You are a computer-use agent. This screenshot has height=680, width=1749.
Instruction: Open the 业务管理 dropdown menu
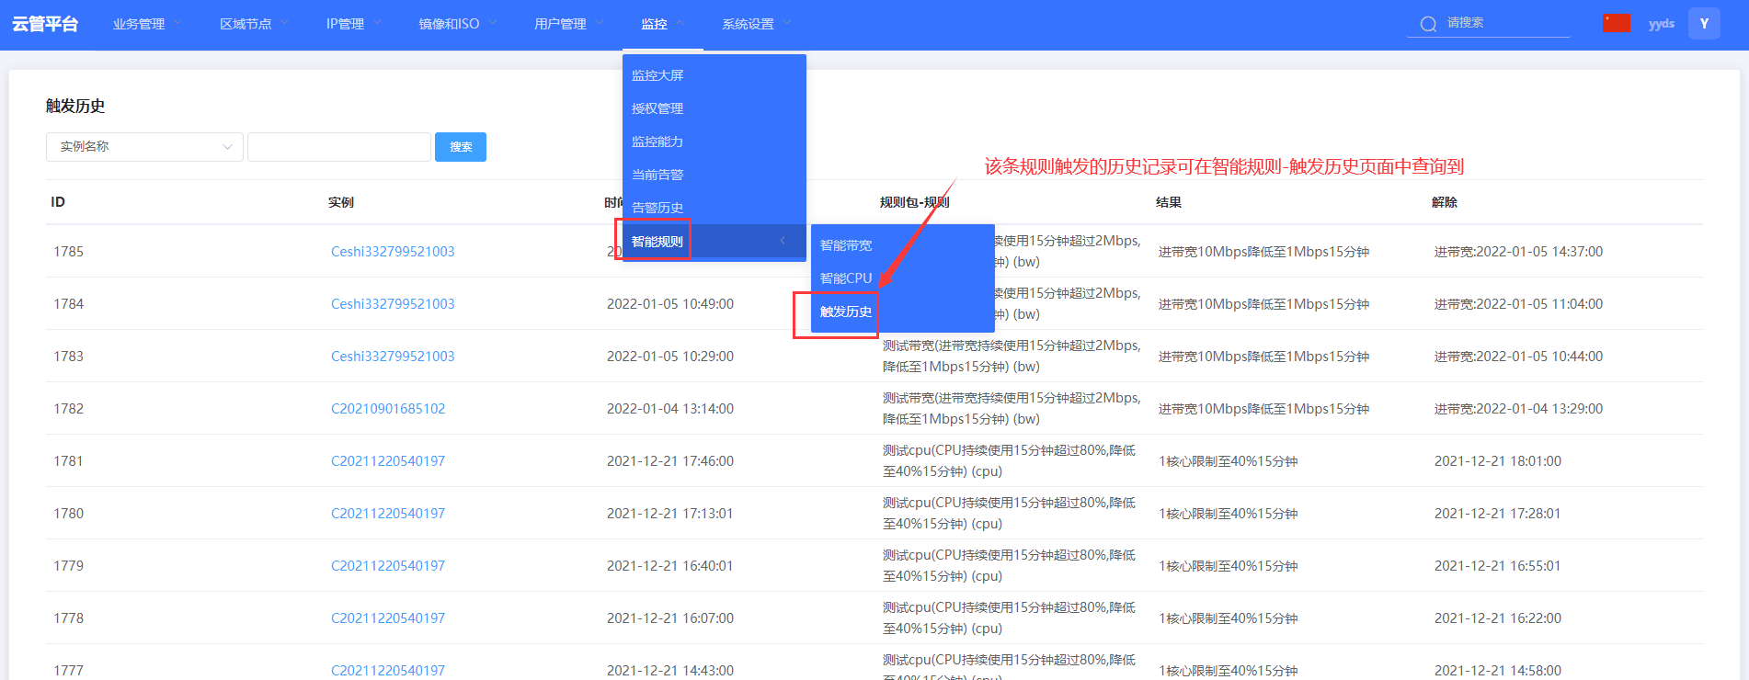pyautogui.click(x=147, y=24)
